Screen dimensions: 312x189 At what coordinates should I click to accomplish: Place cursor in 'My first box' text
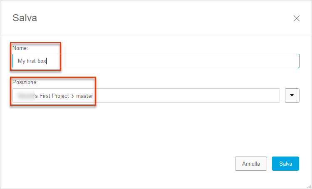(x=32, y=61)
